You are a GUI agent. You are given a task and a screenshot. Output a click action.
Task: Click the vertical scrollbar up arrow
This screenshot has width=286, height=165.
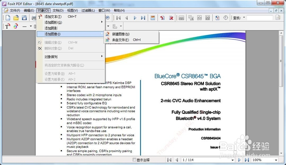281,33
